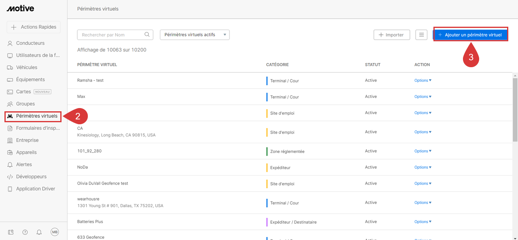Click the Groupes people icon
This screenshot has width=518, height=240.
pos(10,104)
